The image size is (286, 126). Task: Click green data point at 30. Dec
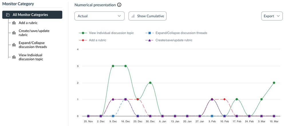[150, 83]
